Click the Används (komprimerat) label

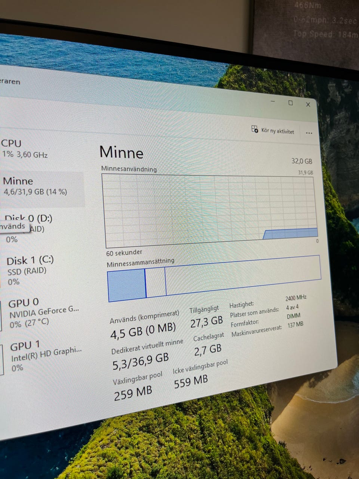point(144,317)
